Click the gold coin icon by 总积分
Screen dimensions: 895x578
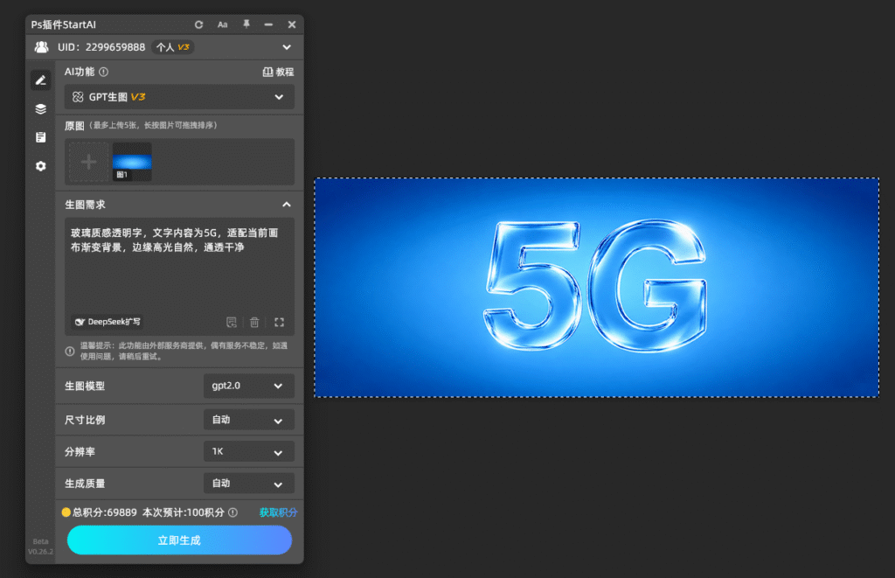[66, 512]
